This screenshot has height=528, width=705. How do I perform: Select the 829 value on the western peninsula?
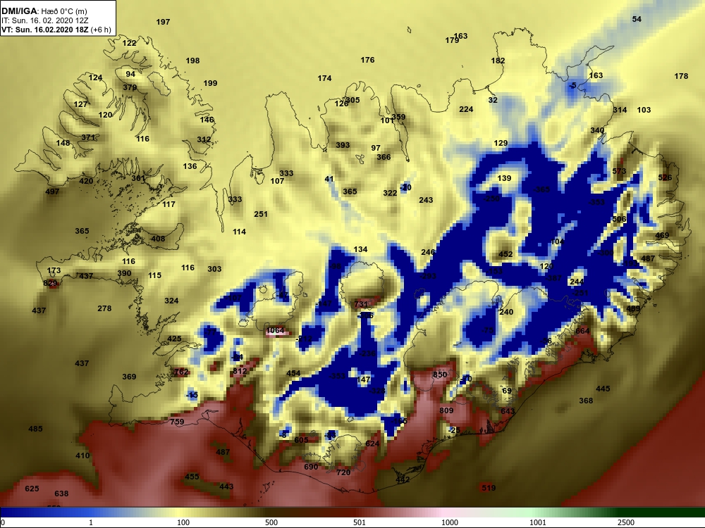pos(50,283)
